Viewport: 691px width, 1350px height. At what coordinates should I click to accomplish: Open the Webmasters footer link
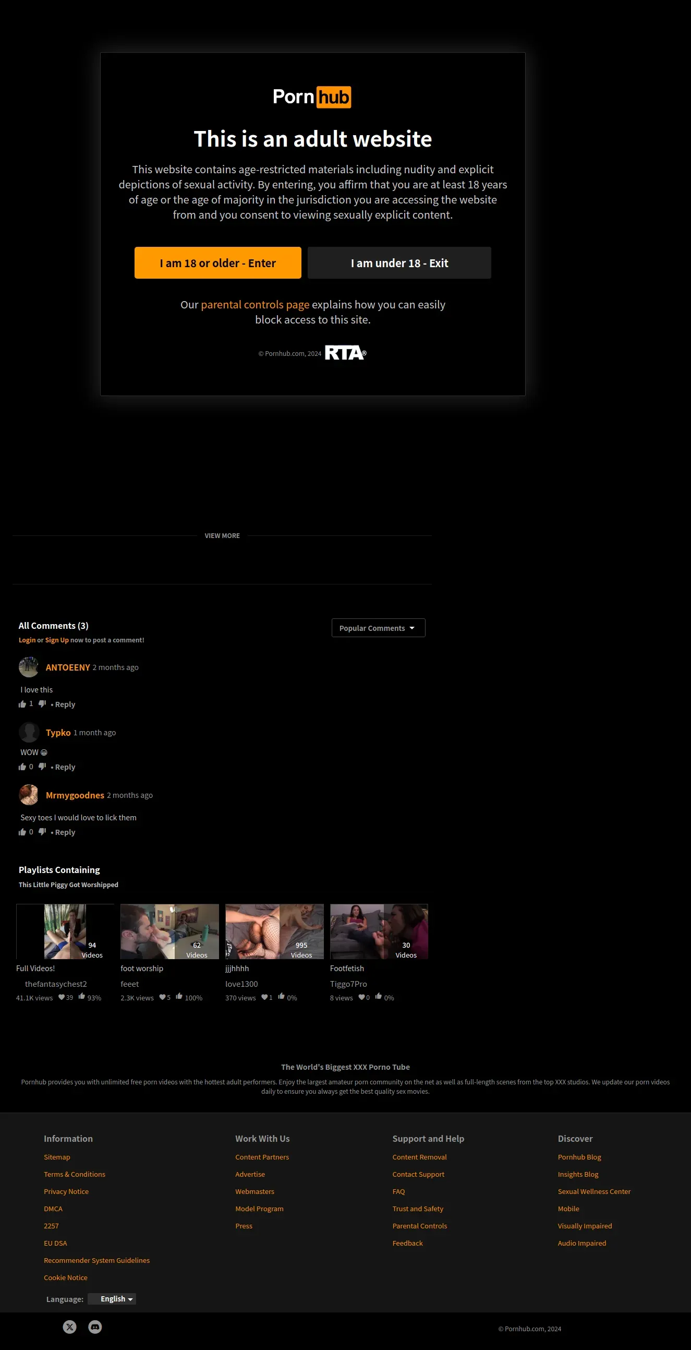point(254,1191)
